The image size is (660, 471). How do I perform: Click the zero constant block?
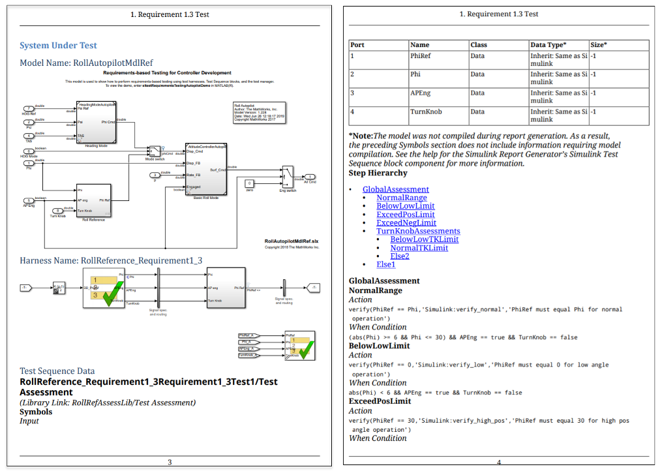(249, 183)
